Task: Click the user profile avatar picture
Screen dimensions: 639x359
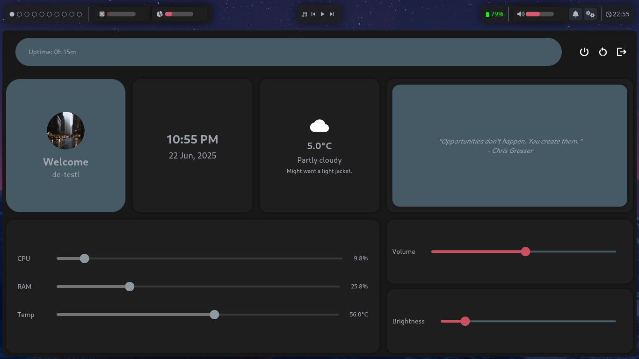Action: (x=66, y=130)
